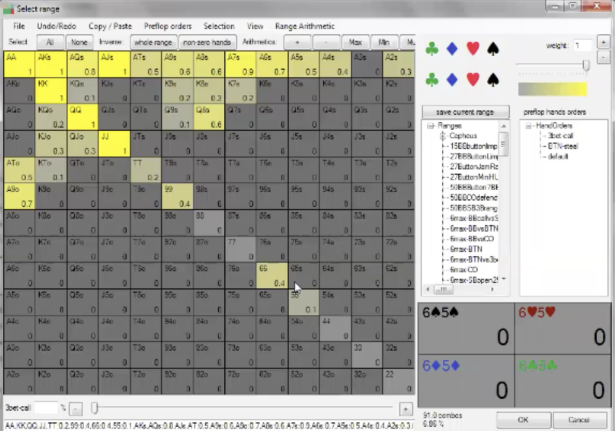The height and width of the screenshot is (431, 615).
Task: Select the default hand order
Action: coord(558,157)
